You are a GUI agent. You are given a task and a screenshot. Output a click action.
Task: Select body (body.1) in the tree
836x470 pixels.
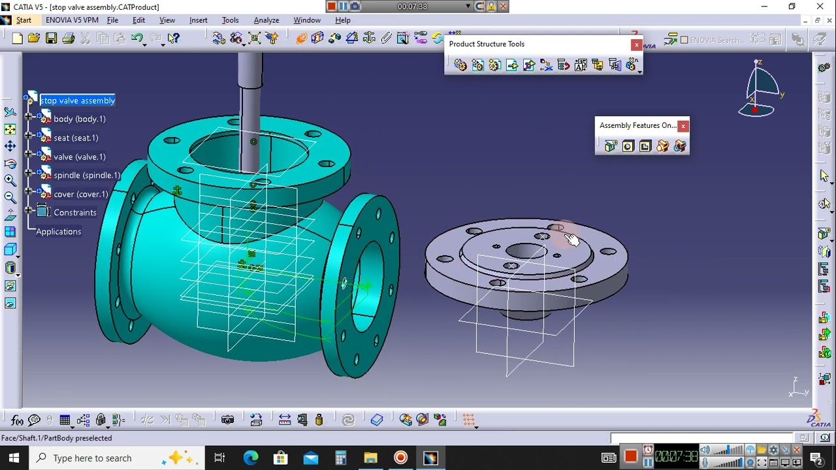tap(80, 119)
